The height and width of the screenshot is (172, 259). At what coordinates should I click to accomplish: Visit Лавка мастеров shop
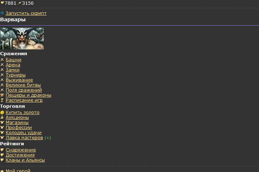(24, 138)
